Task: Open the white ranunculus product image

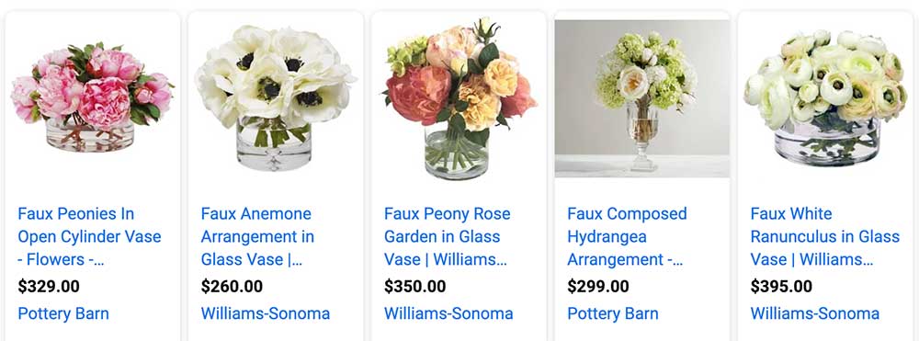Action: tap(825, 98)
